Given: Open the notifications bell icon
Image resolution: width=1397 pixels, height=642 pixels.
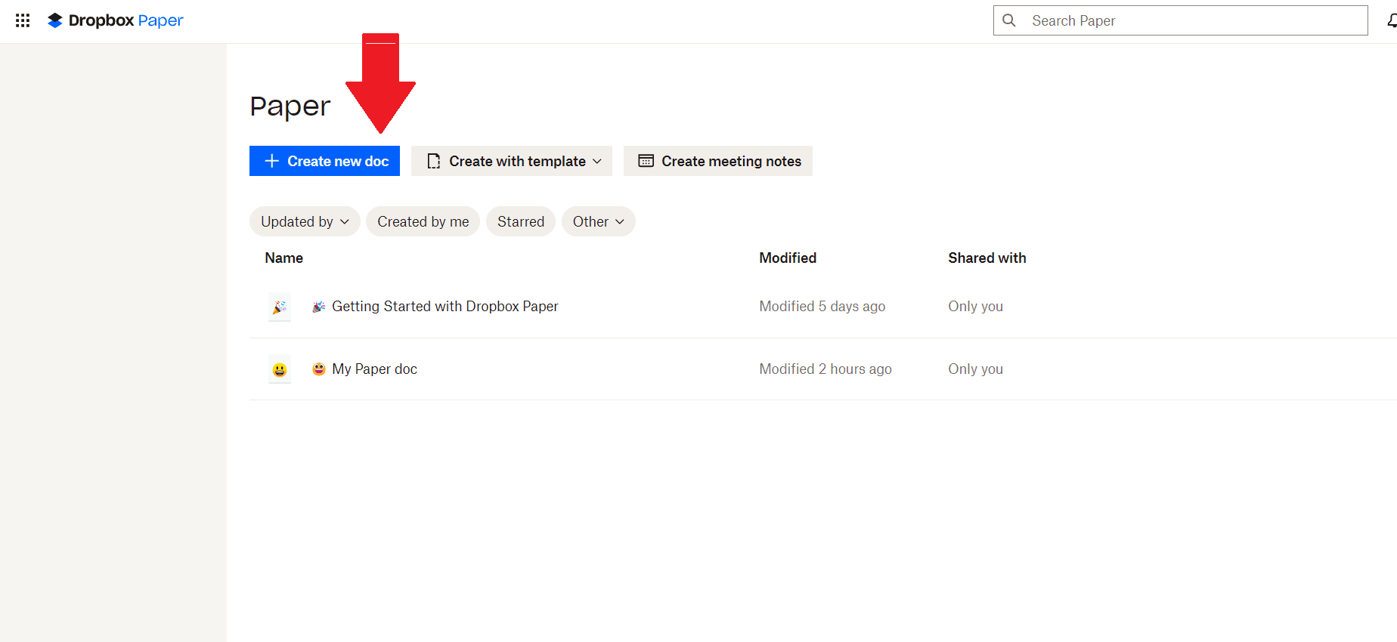Looking at the screenshot, I should (x=1392, y=20).
